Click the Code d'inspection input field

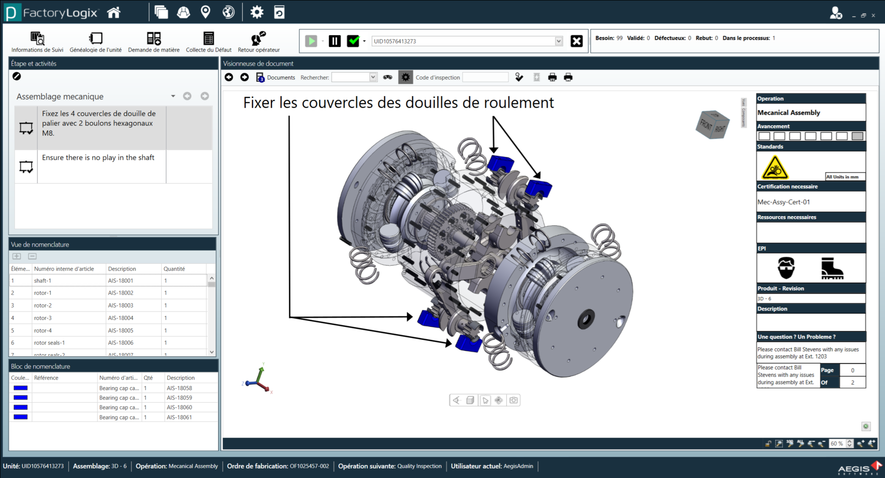(x=485, y=77)
